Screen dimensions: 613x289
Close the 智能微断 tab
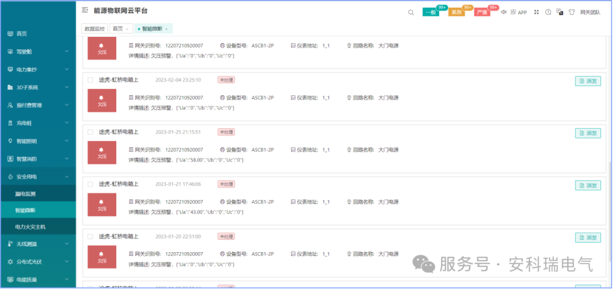(x=166, y=29)
